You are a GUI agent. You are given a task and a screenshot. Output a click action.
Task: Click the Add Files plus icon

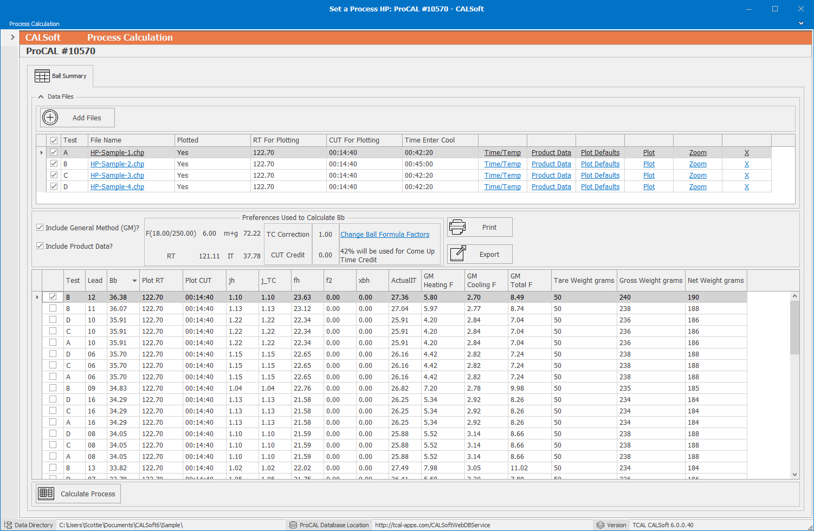50,118
